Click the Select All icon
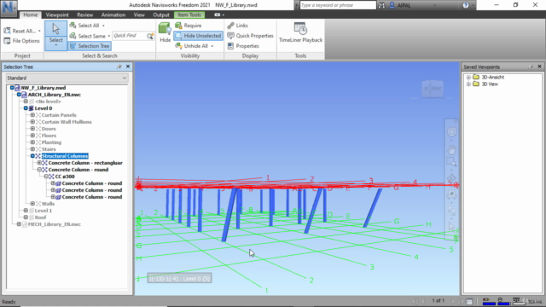Screen dimensions: 546x307 tap(73, 26)
